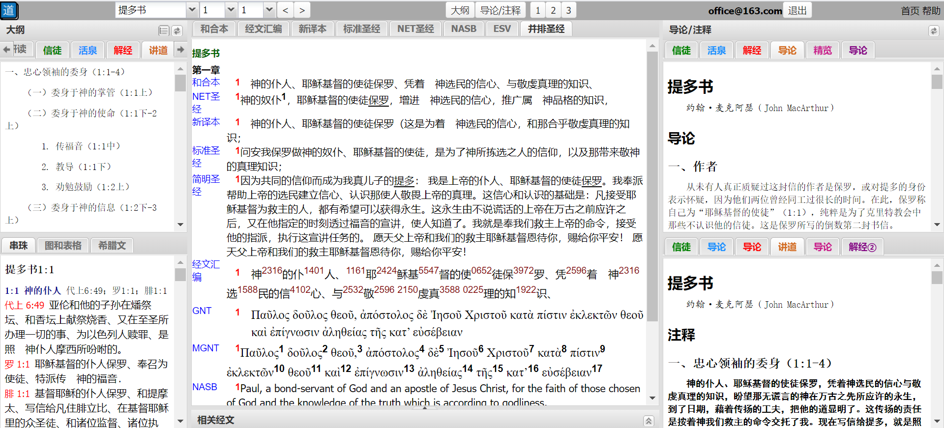
Task: Switch to the ESV tab
Action: [501, 29]
